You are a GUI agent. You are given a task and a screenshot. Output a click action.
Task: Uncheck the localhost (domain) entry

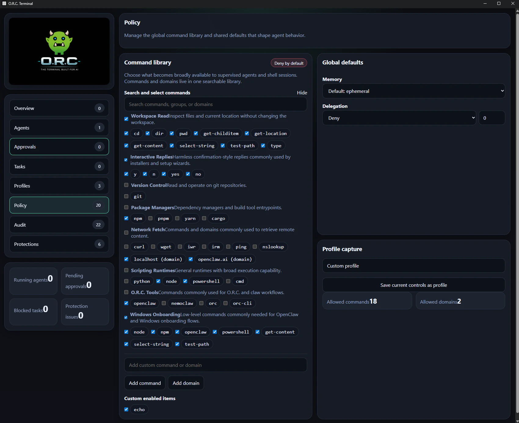(126, 259)
